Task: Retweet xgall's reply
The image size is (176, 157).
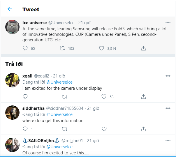Action: [64, 96]
